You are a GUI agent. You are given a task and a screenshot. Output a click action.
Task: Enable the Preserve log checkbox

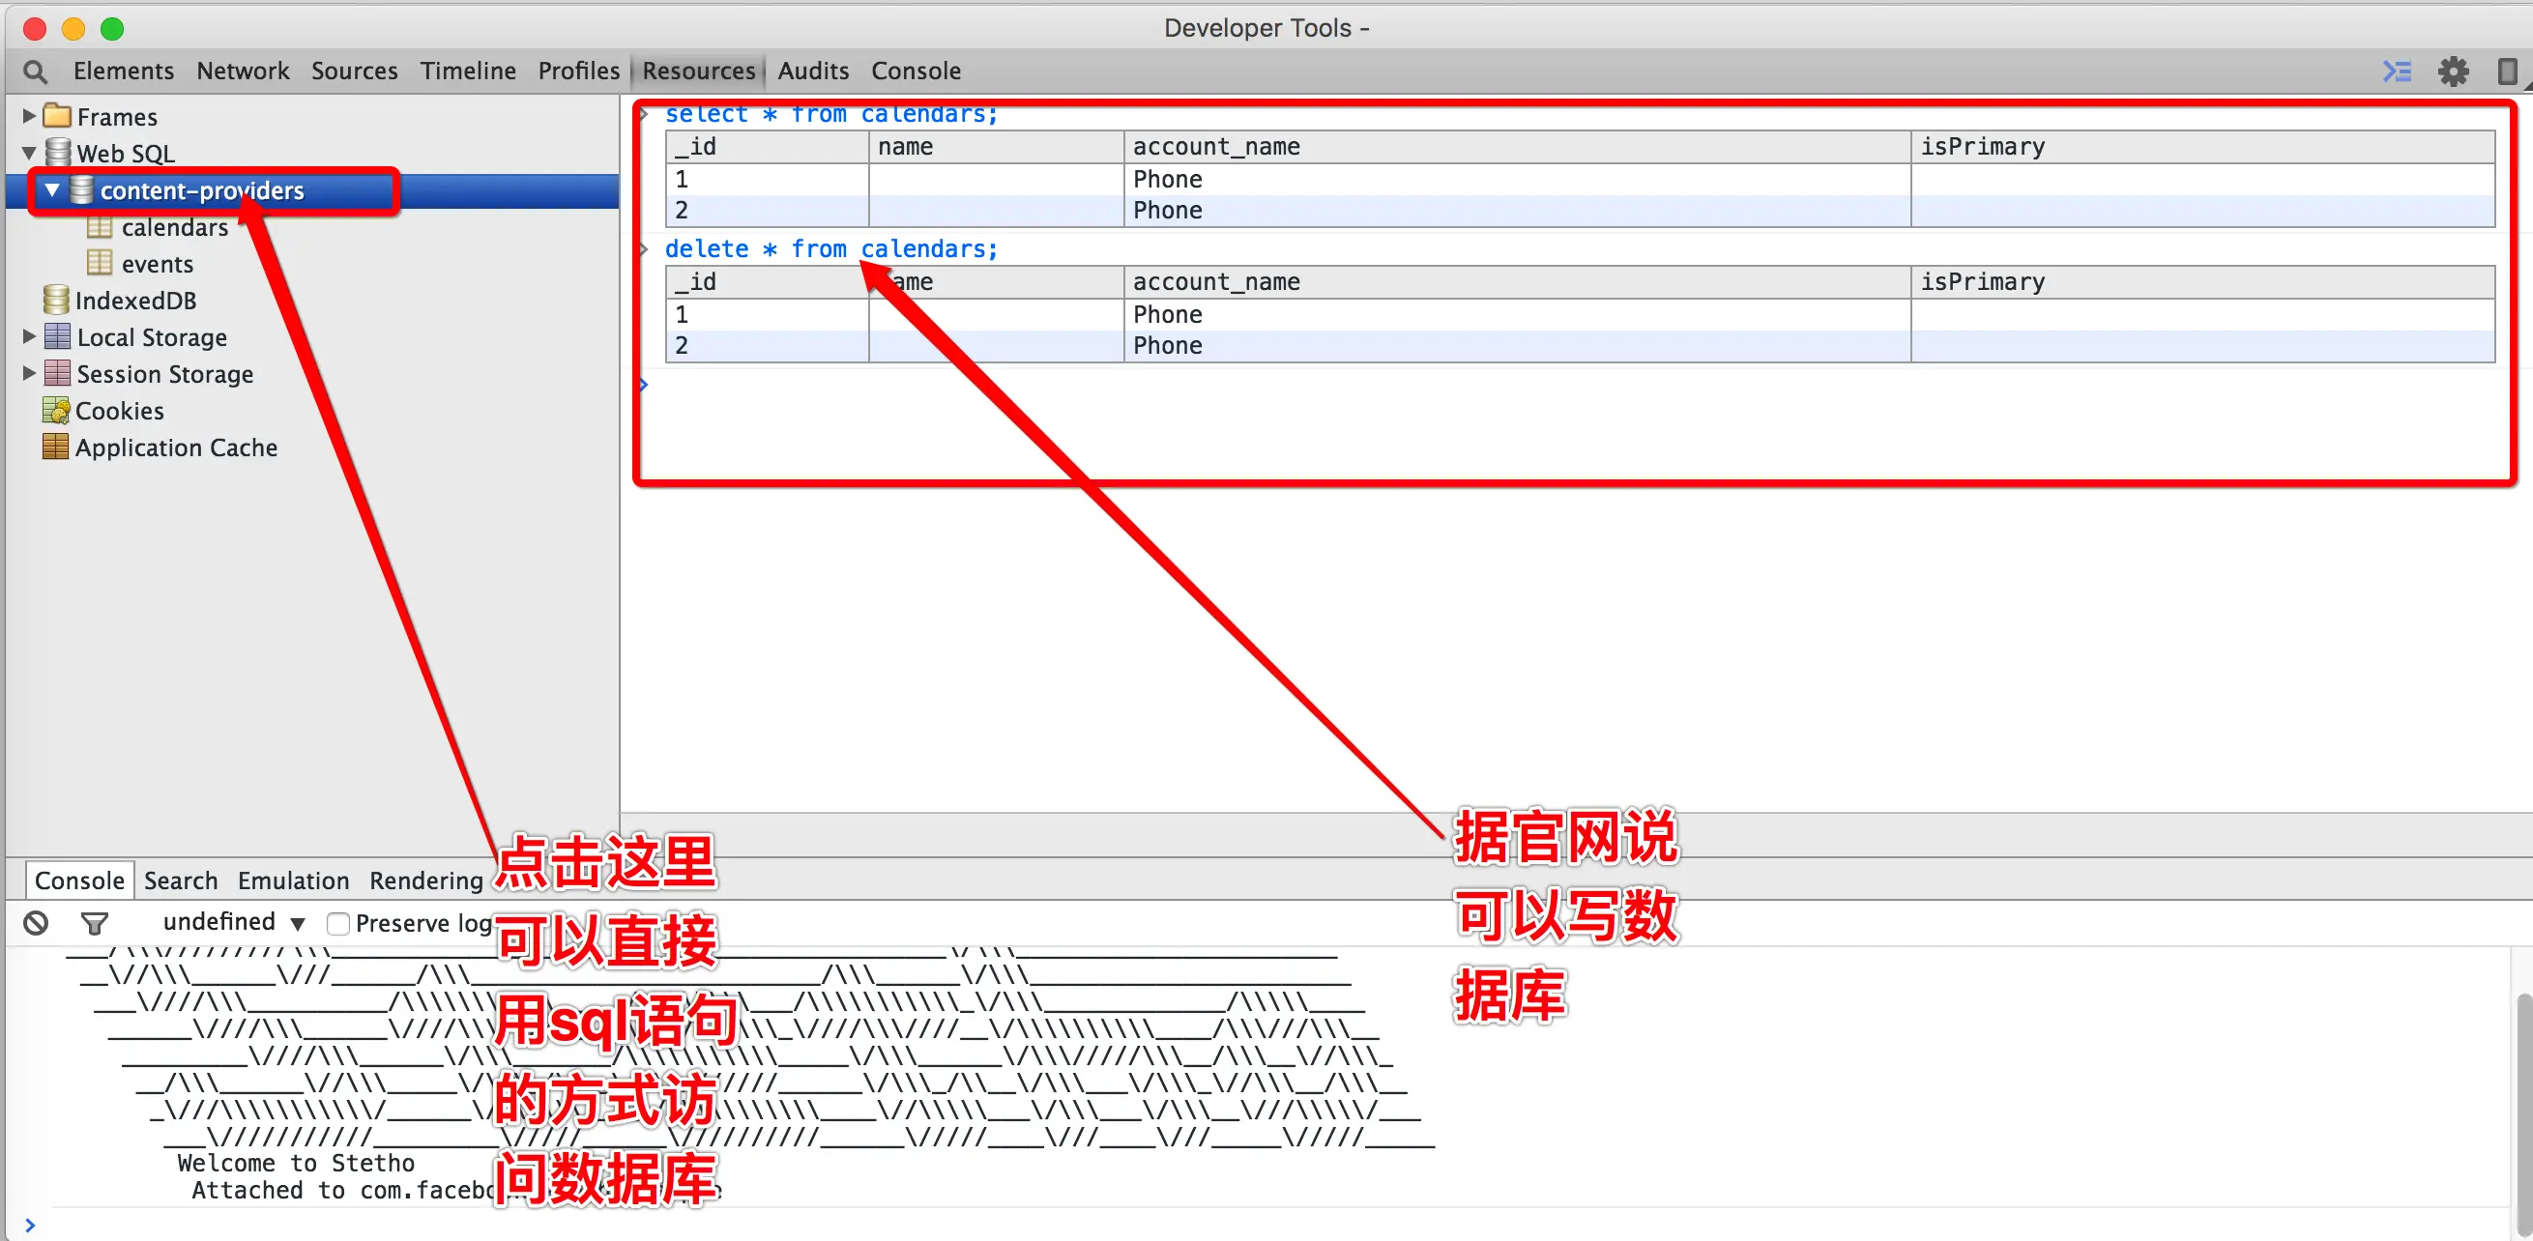(338, 923)
